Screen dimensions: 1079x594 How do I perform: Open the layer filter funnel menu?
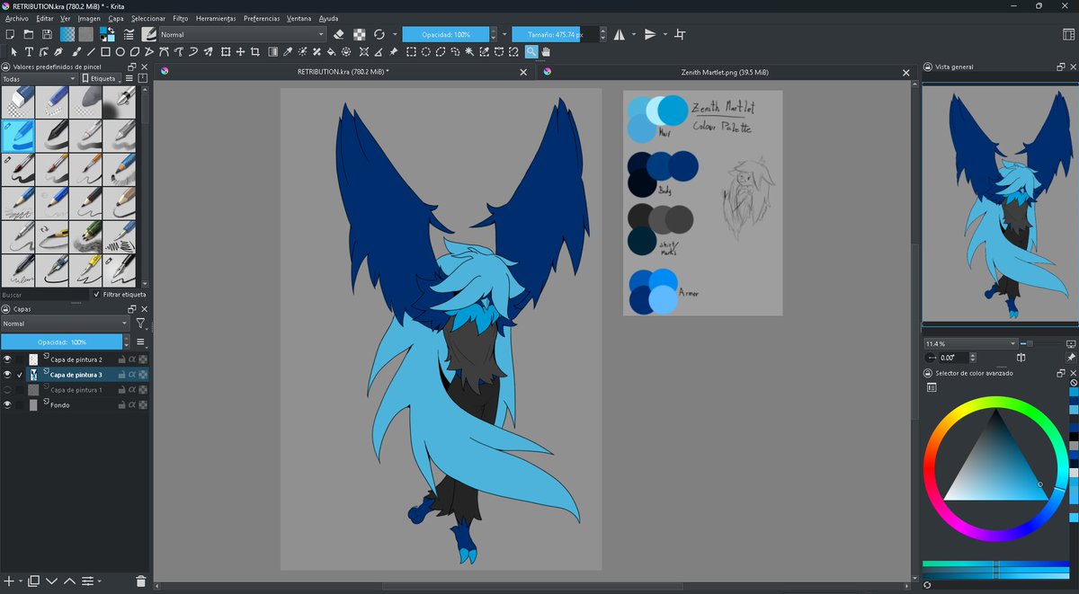(x=141, y=324)
